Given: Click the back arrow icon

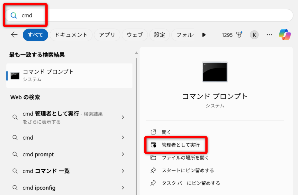Looking at the screenshot, I should pyautogui.click(x=14, y=35).
